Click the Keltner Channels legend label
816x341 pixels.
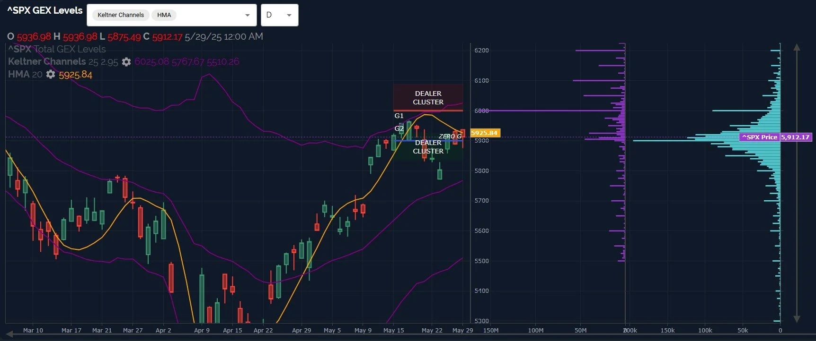pyautogui.click(x=47, y=61)
